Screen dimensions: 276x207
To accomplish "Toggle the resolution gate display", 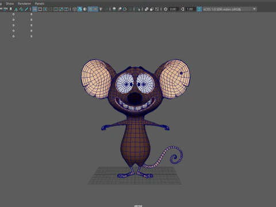I will pos(45,9).
